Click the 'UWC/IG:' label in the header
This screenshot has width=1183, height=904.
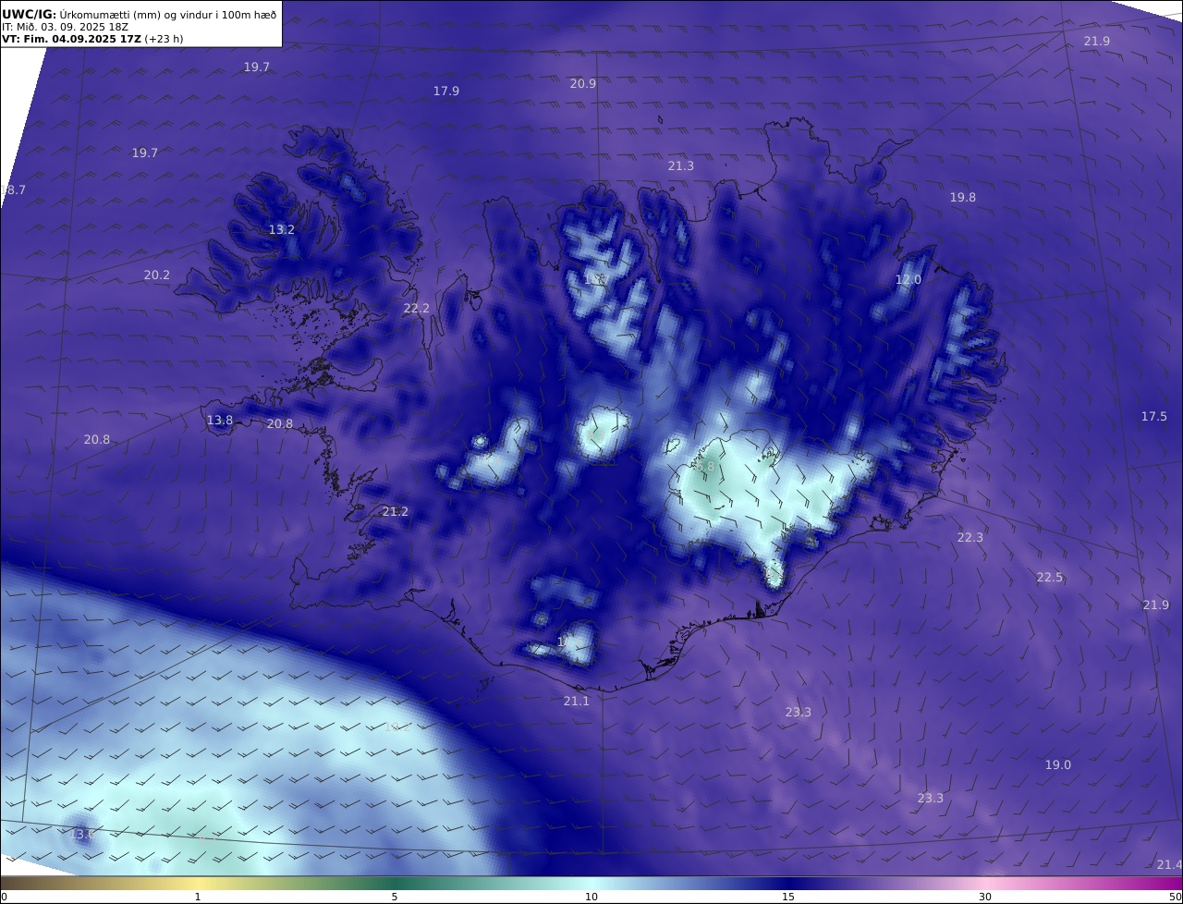[30, 15]
